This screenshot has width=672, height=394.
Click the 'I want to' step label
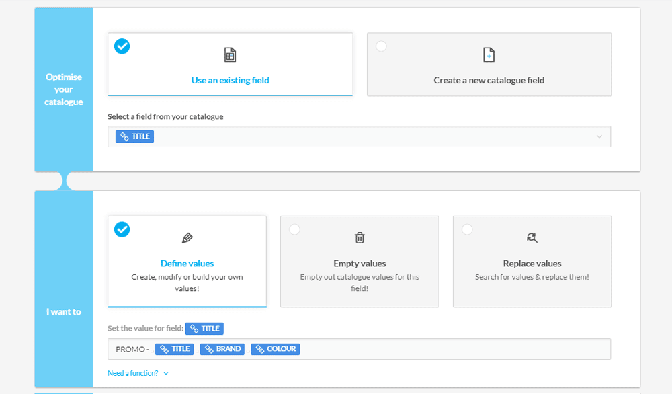click(64, 312)
